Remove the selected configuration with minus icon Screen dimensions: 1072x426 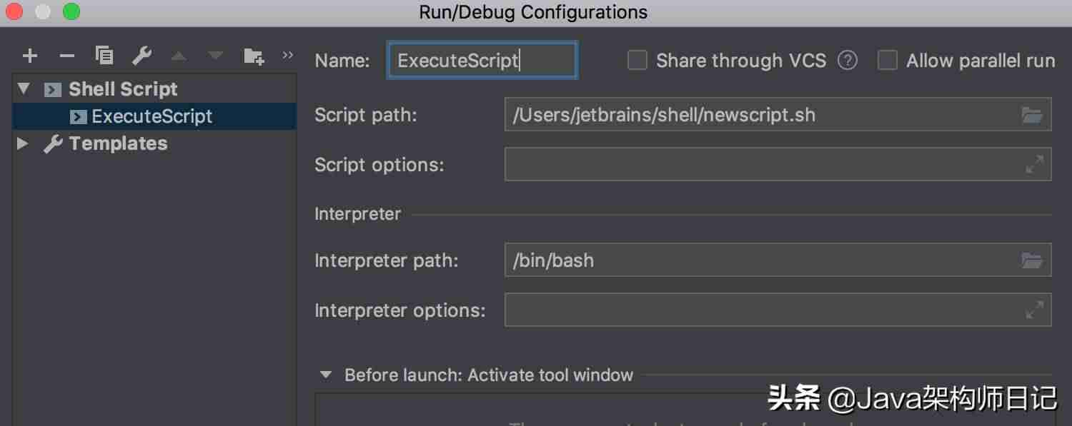(66, 56)
